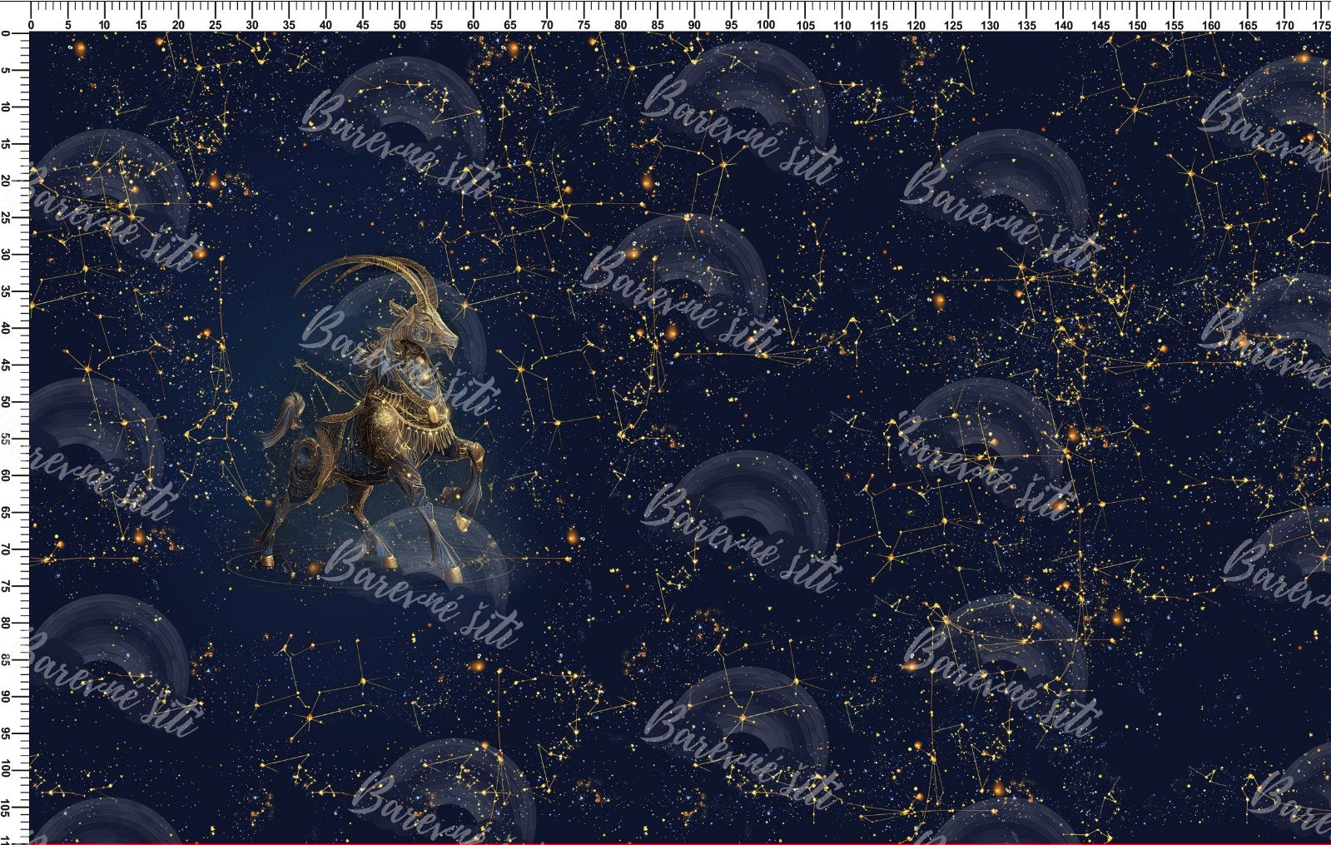Click the 50 label on the top ruler
The image size is (1331, 845).
pyautogui.click(x=400, y=25)
